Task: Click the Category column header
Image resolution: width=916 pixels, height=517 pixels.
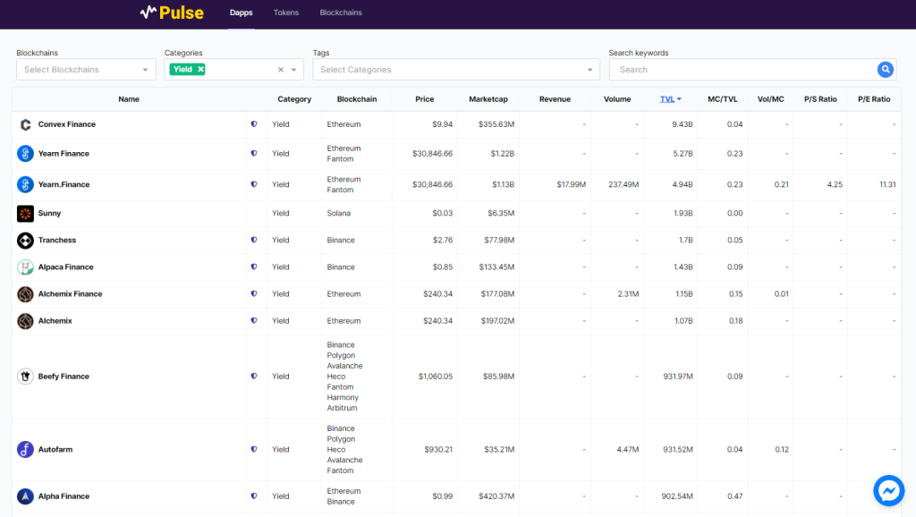Action: click(294, 99)
